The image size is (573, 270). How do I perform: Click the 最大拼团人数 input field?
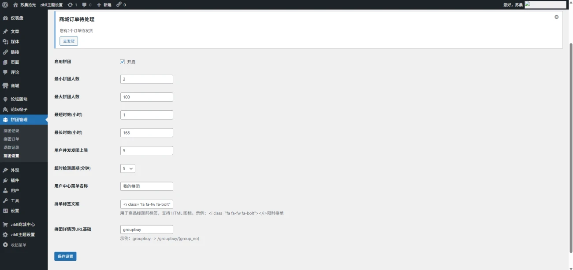pos(146,97)
